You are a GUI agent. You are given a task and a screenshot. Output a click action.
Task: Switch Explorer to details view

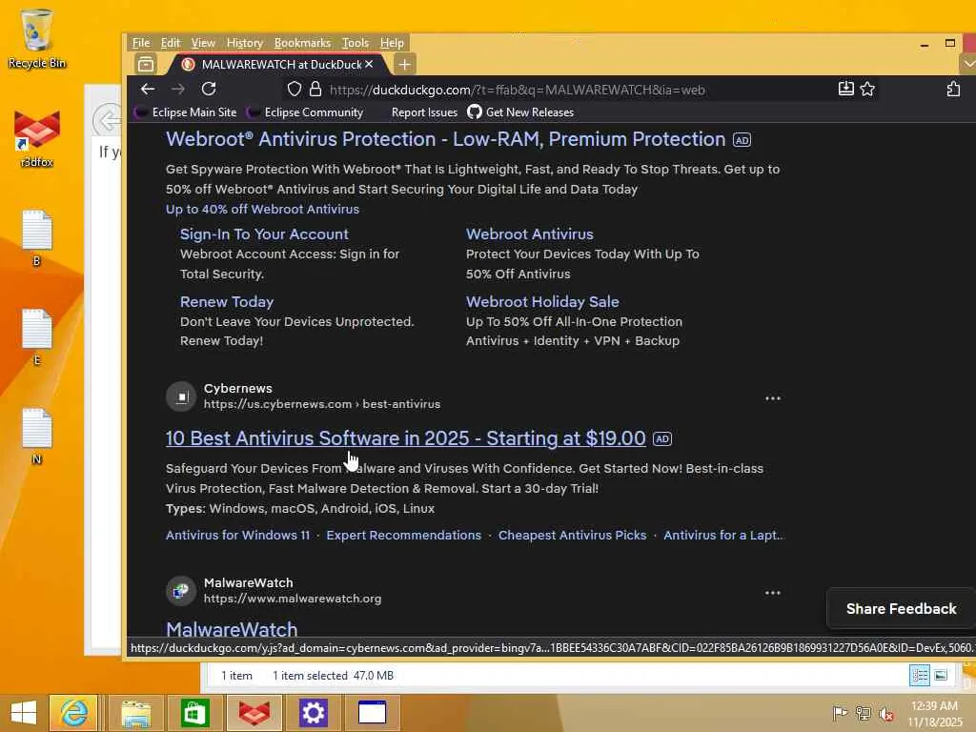point(920,676)
